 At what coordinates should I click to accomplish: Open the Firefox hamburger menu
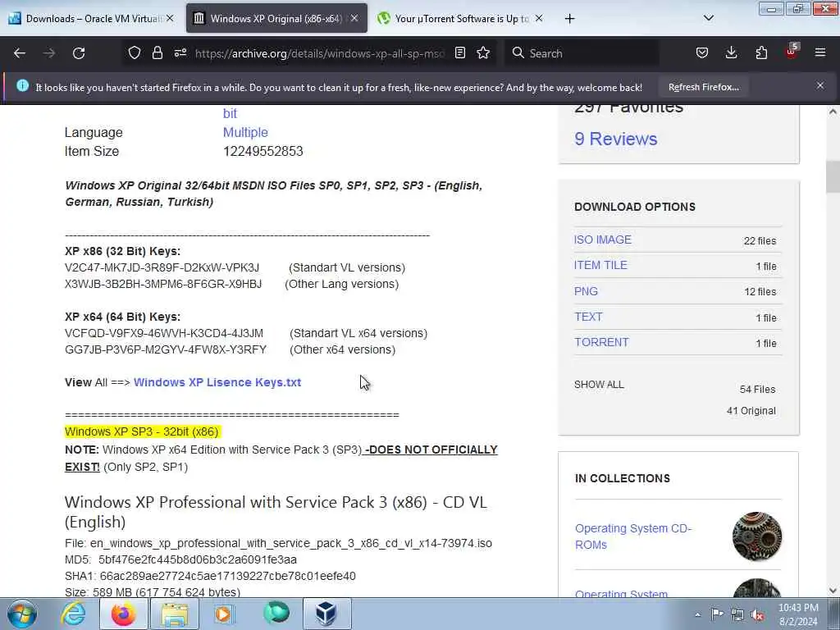820,53
